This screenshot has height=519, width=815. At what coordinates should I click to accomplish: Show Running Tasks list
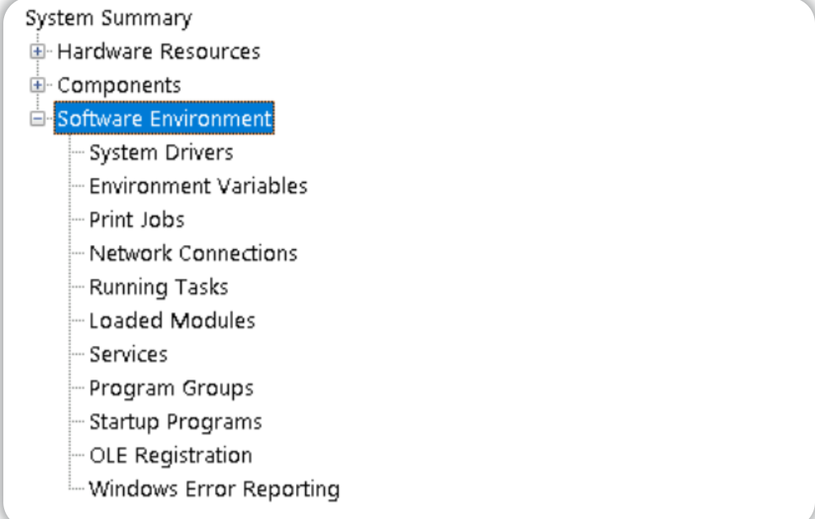tap(159, 287)
